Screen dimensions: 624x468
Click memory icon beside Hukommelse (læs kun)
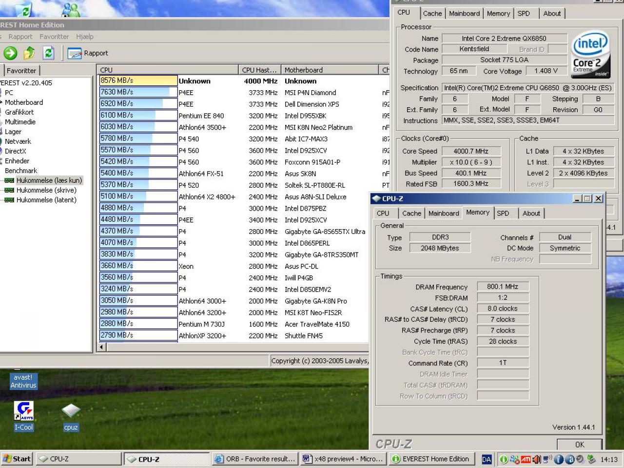[x=9, y=180]
